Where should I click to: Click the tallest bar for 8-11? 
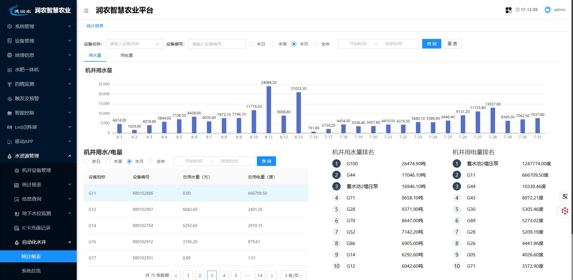tap(269, 109)
